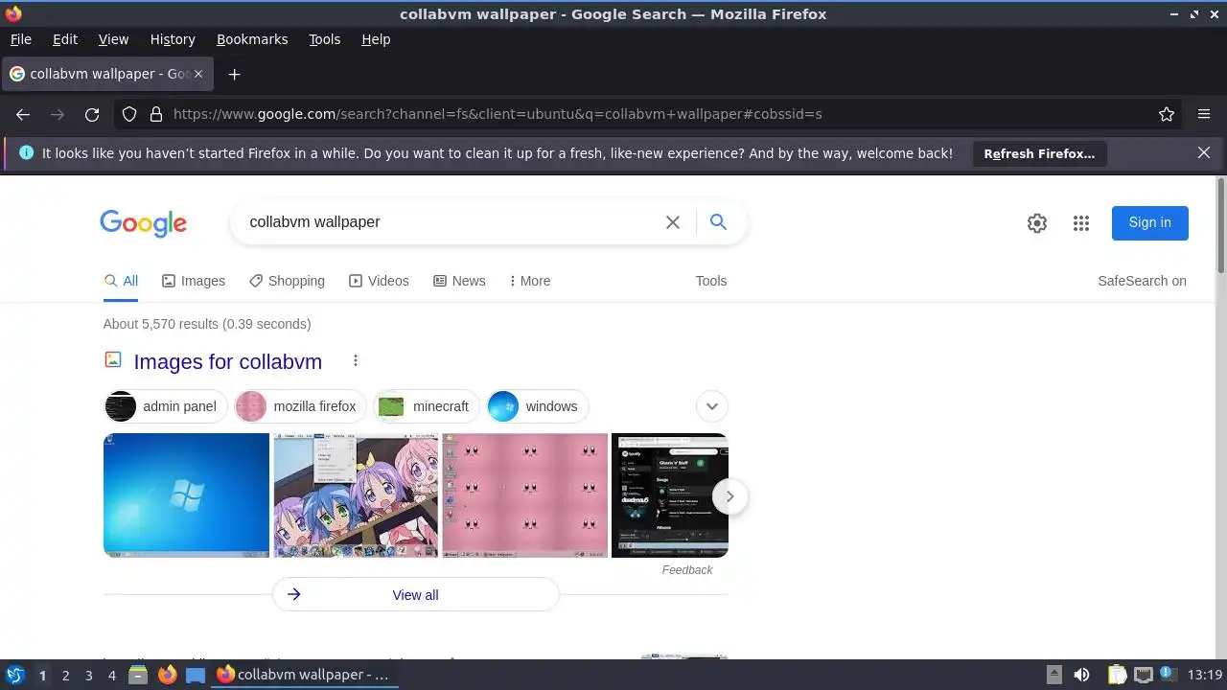Viewport: 1227px width, 690px height.
Task: Open the View menu
Action: pos(113,39)
